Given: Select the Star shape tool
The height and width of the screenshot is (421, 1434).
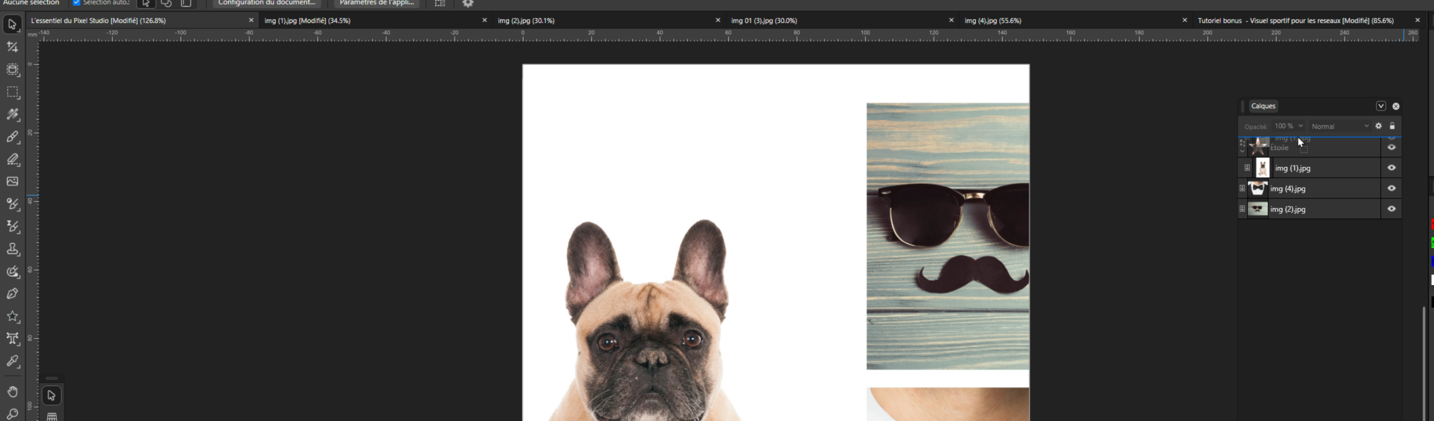Looking at the screenshot, I should click(12, 316).
